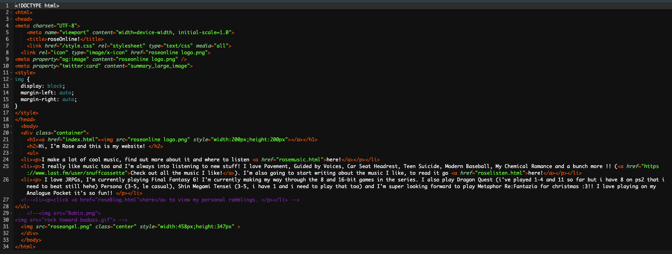
Task: Collapse the body tag fold on line 19
Action: point(11,126)
